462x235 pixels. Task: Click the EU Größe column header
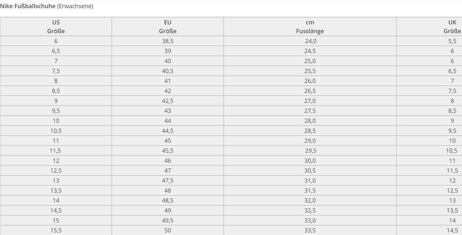(168, 27)
